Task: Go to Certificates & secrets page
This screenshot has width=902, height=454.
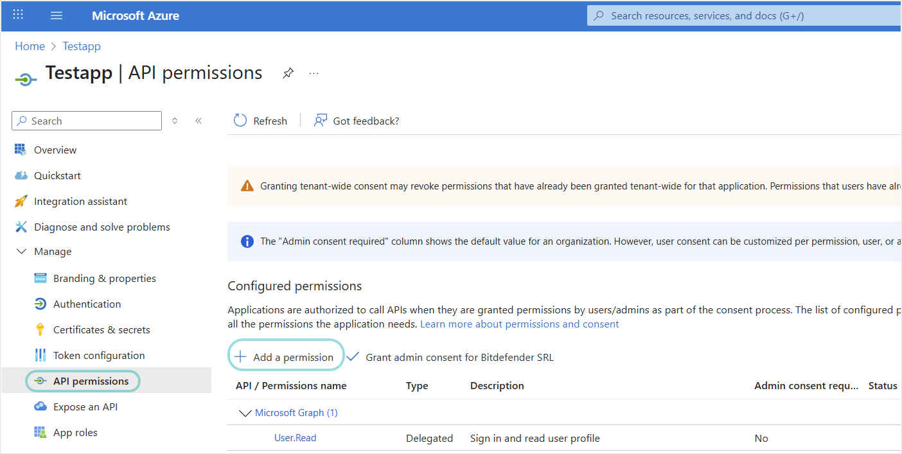Action: 102,329
